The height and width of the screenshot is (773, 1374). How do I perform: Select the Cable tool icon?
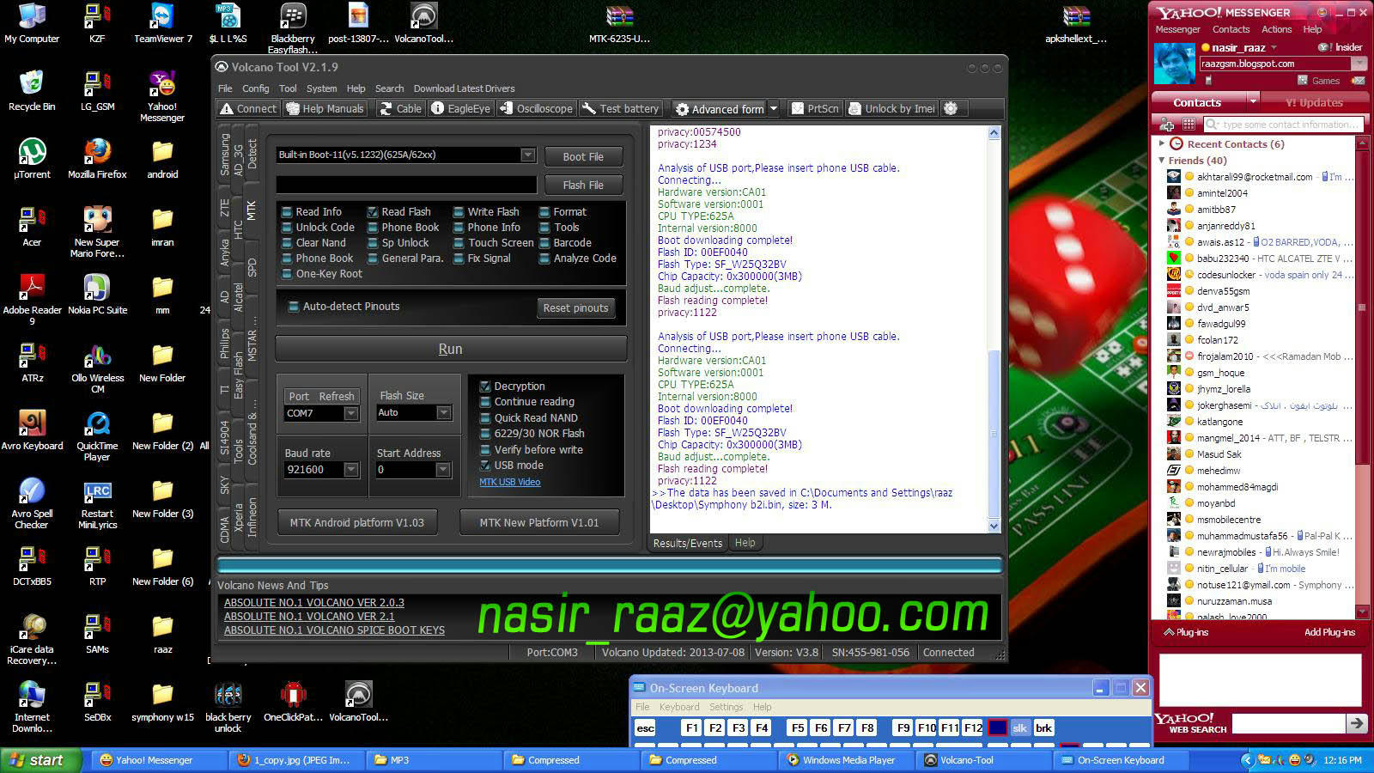(x=401, y=108)
